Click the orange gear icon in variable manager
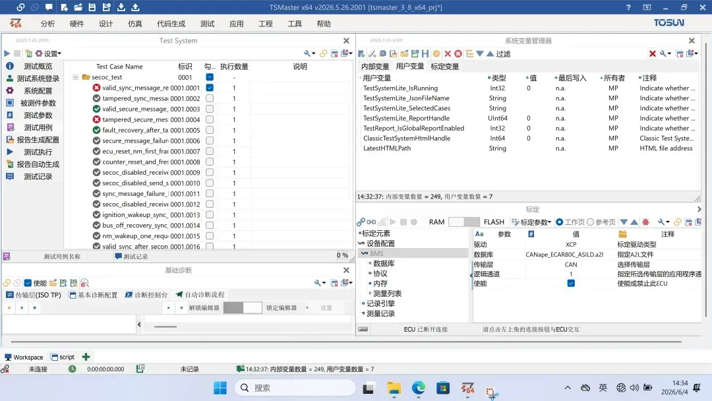712x401 pixels. (436, 53)
